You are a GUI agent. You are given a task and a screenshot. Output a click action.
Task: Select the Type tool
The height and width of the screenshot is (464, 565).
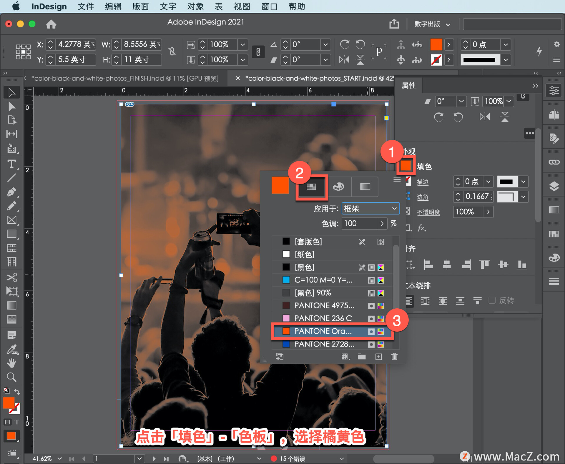click(x=11, y=164)
